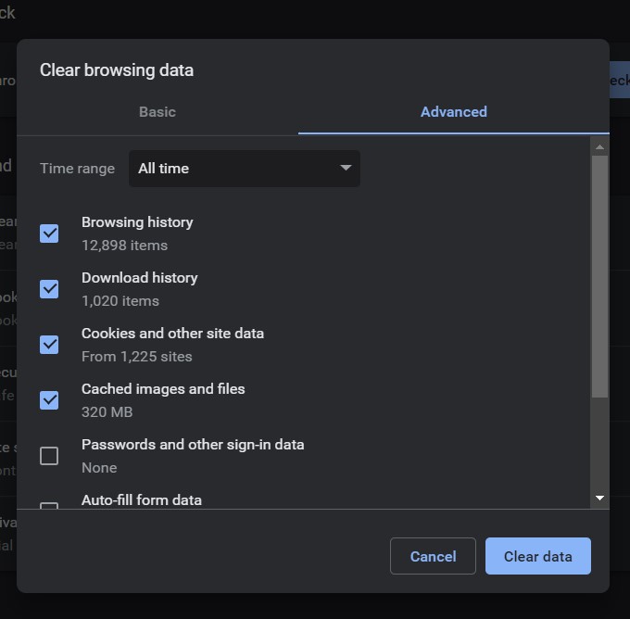The height and width of the screenshot is (619, 630).
Task: Click the vertical scrollbar thumb
Action: 599,276
